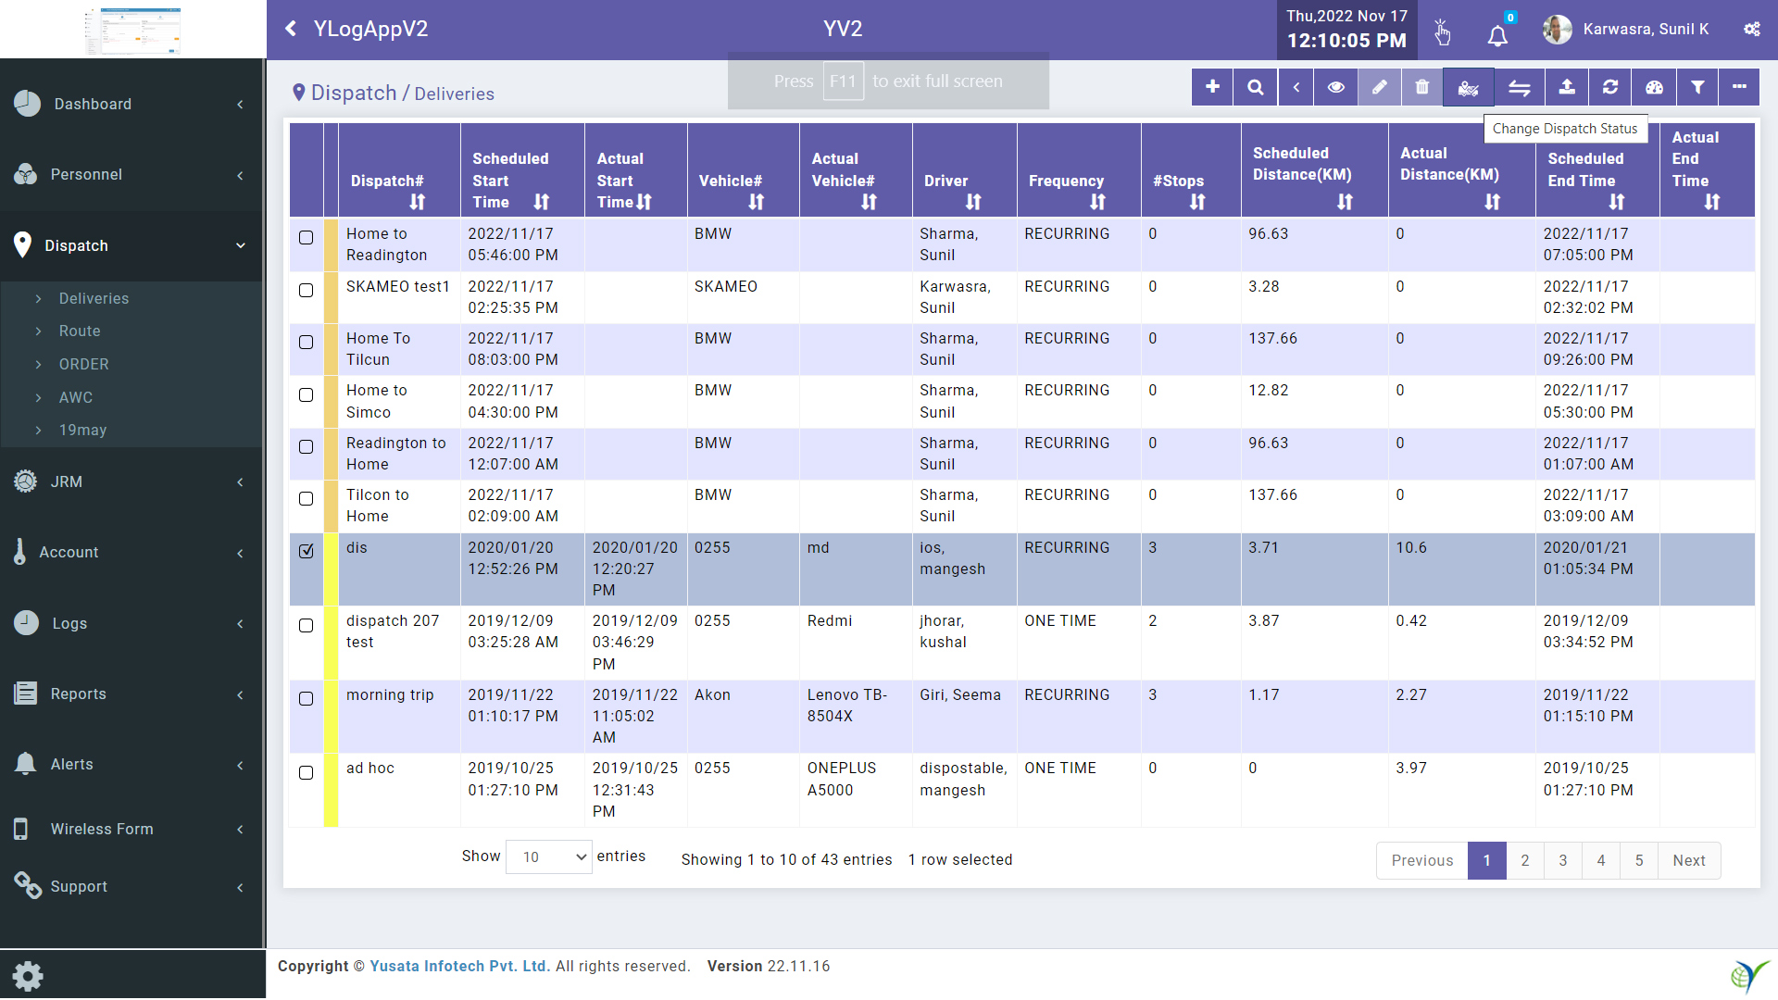Open the Route submenu item

coord(80,331)
